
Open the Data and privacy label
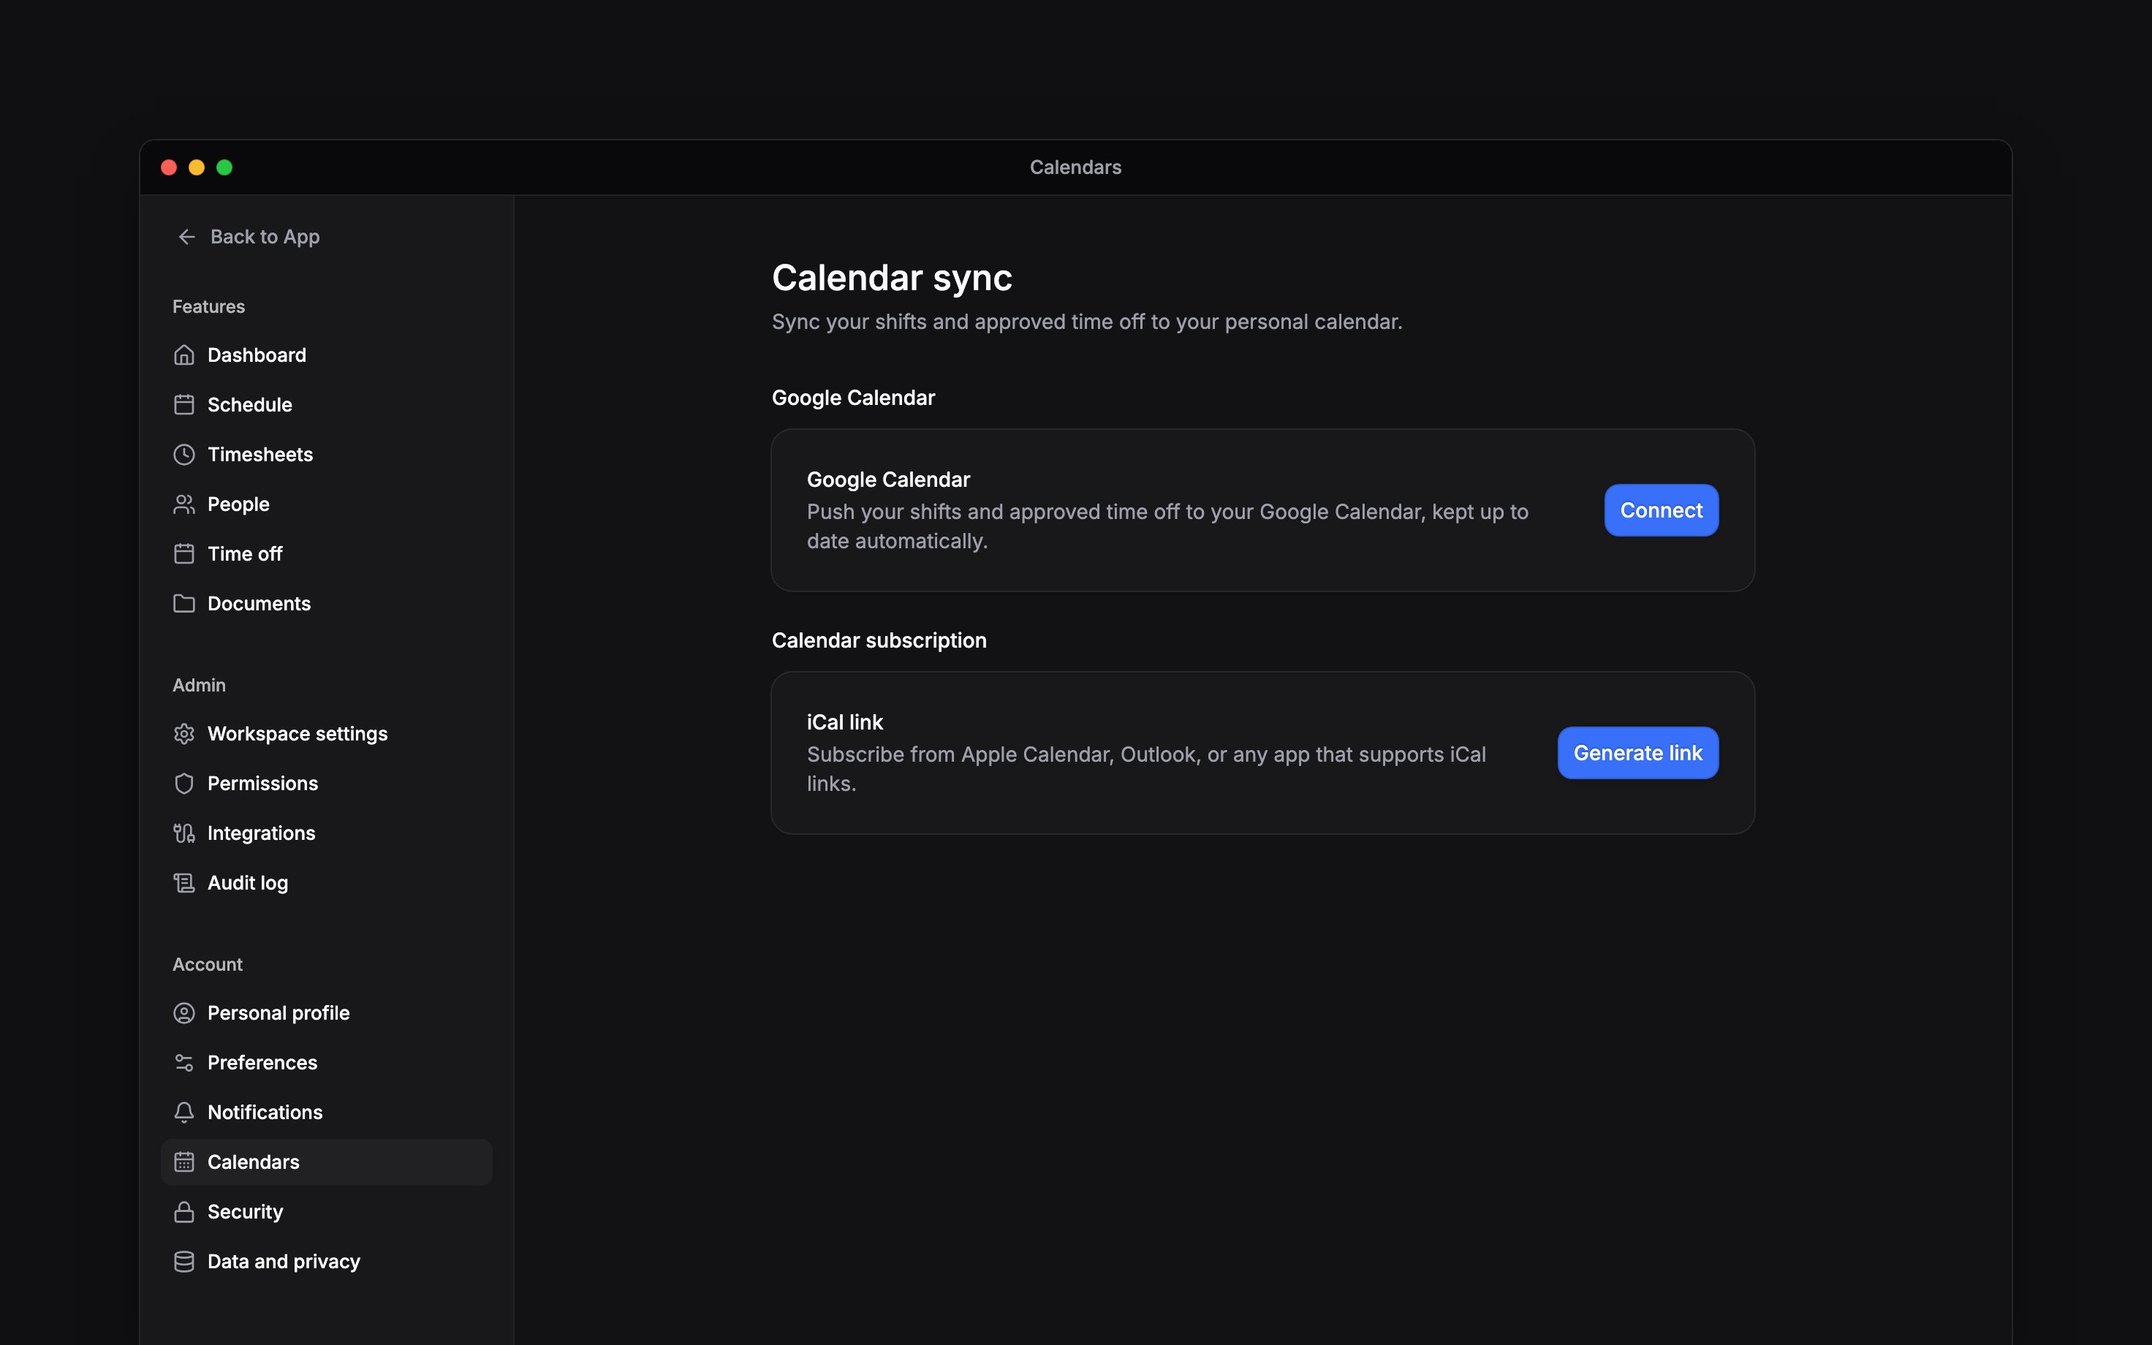tap(284, 1262)
